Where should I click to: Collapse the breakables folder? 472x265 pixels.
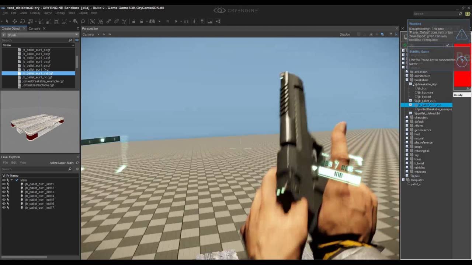(407, 80)
